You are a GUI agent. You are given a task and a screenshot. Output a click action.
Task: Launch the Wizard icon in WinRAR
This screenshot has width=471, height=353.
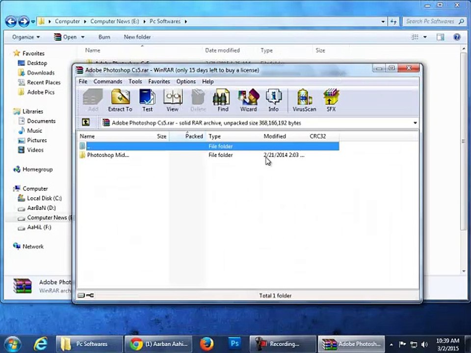248,101
